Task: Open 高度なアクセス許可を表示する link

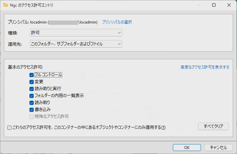Action: [x=205, y=67]
